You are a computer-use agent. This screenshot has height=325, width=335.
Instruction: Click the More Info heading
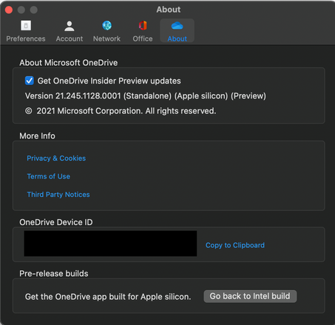click(37, 136)
